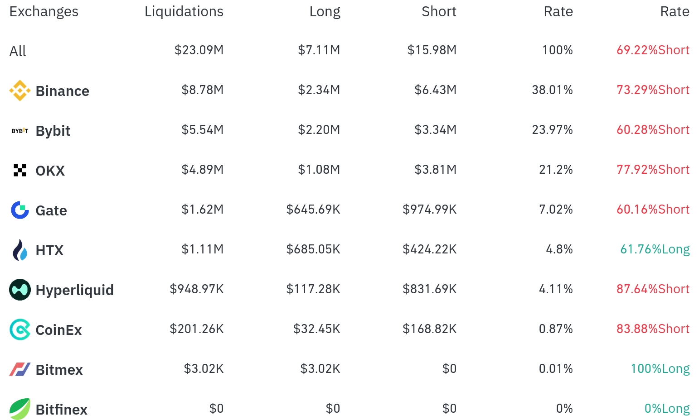Open the Binance exchange name link
The width and height of the screenshot is (699, 420).
point(63,91)
